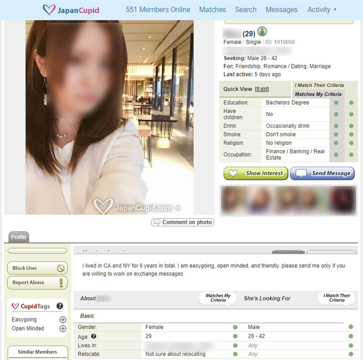Open the Activity dropdown menu
This screenshot has width=363, height=360.
tap(322, 10)
